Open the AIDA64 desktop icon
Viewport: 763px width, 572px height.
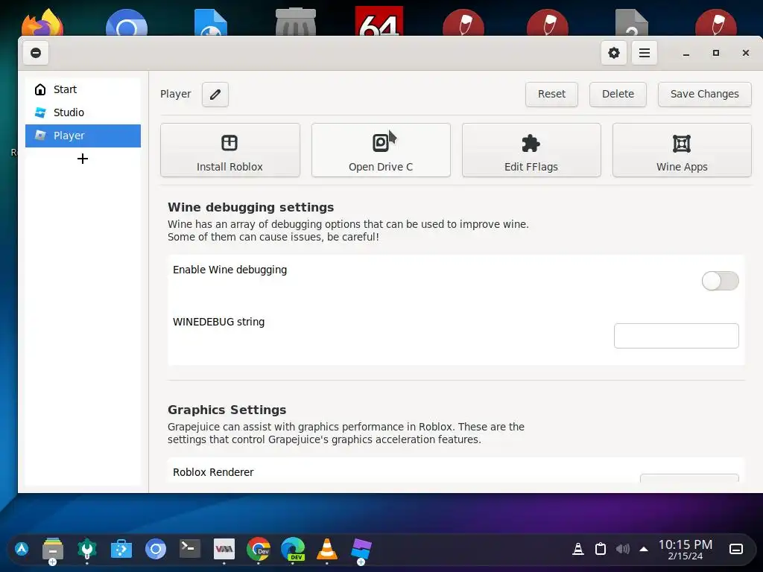point(379,21)
